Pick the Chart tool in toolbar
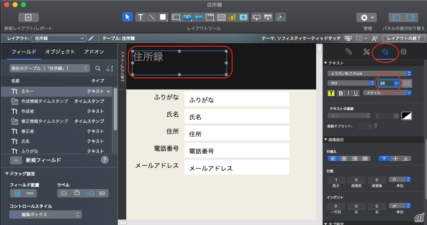 (232, 17)
